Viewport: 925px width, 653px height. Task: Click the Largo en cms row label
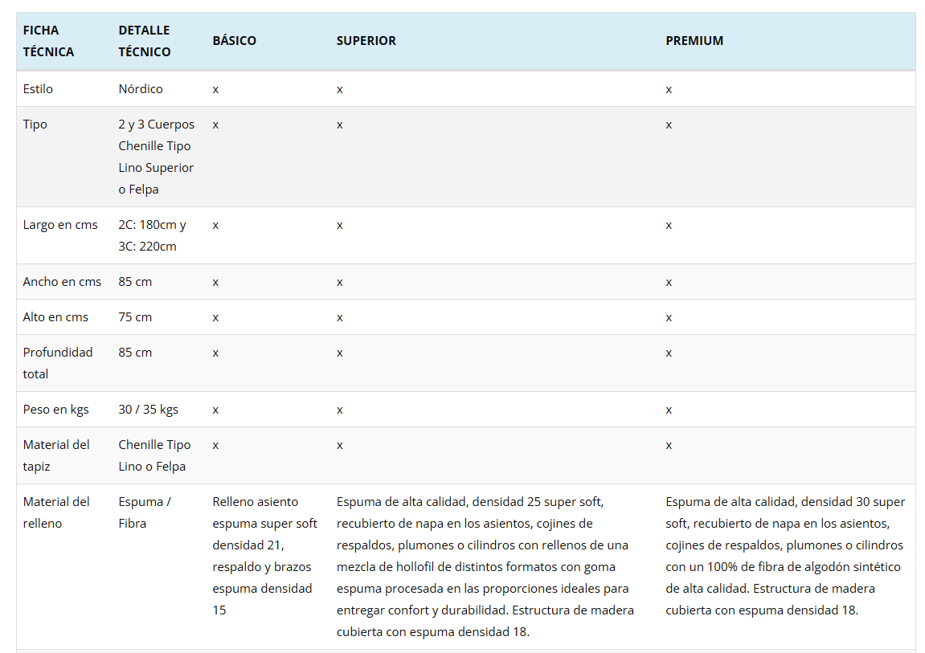click(x=60, y=225)
